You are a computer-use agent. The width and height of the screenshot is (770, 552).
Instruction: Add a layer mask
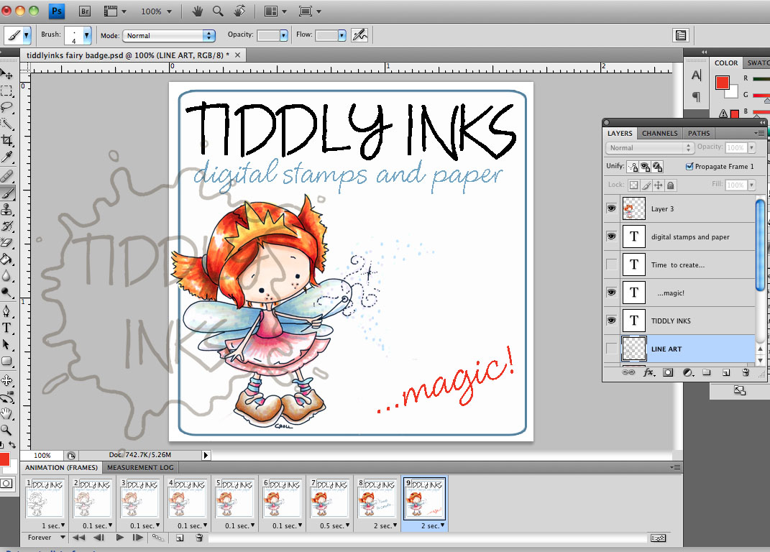coord(668,372)
